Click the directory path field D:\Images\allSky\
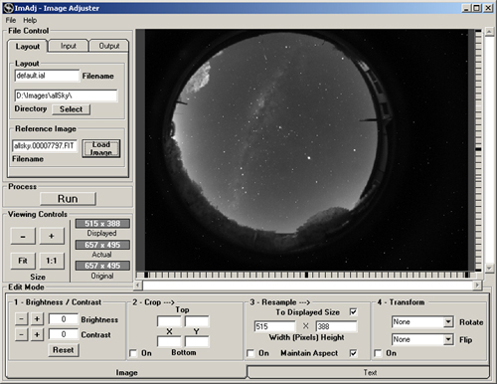Viewport: 497px width, 384px height. (x=66, y=96)
